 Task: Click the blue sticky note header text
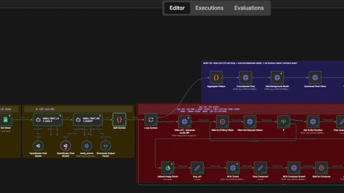250,63
